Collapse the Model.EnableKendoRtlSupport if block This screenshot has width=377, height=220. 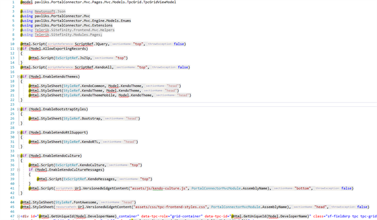click(18, 133)
